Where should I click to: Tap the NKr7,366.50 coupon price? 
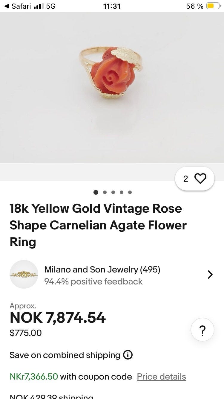click(34, 377)
